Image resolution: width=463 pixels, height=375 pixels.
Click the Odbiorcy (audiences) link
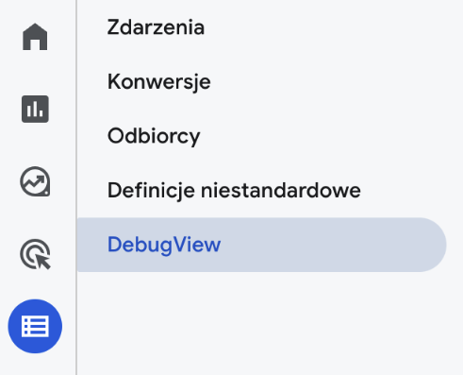(x=154, y=136)
